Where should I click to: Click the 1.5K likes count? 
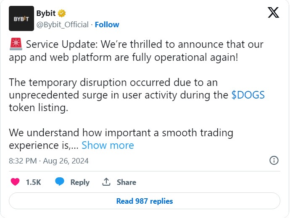pyautogui.click(x=33, y=182)
